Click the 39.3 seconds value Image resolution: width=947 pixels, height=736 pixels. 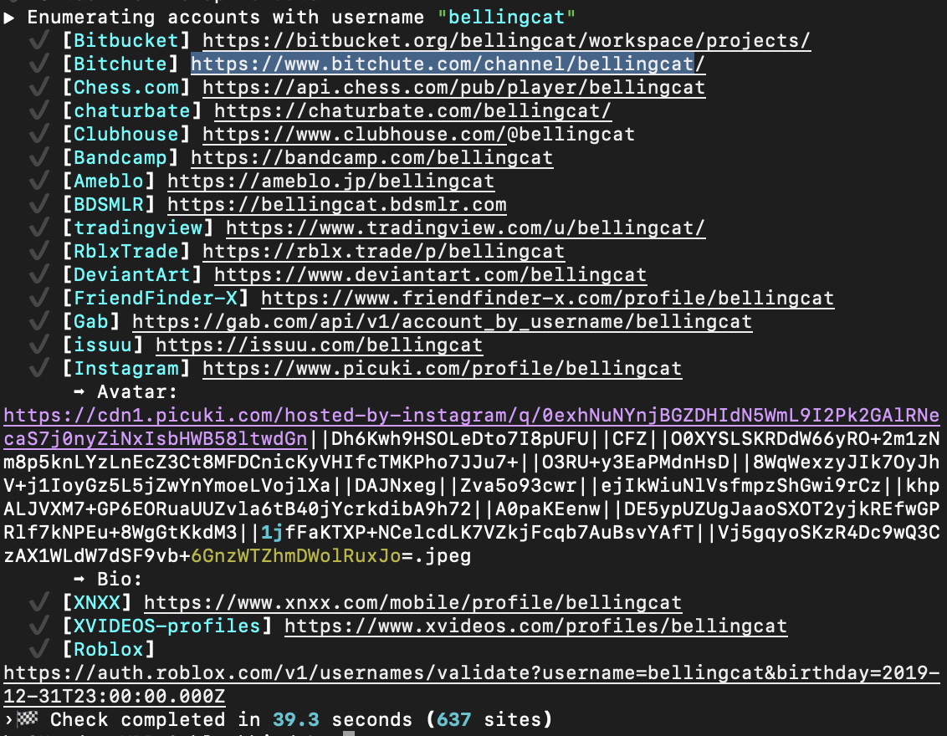coord(296,720)
